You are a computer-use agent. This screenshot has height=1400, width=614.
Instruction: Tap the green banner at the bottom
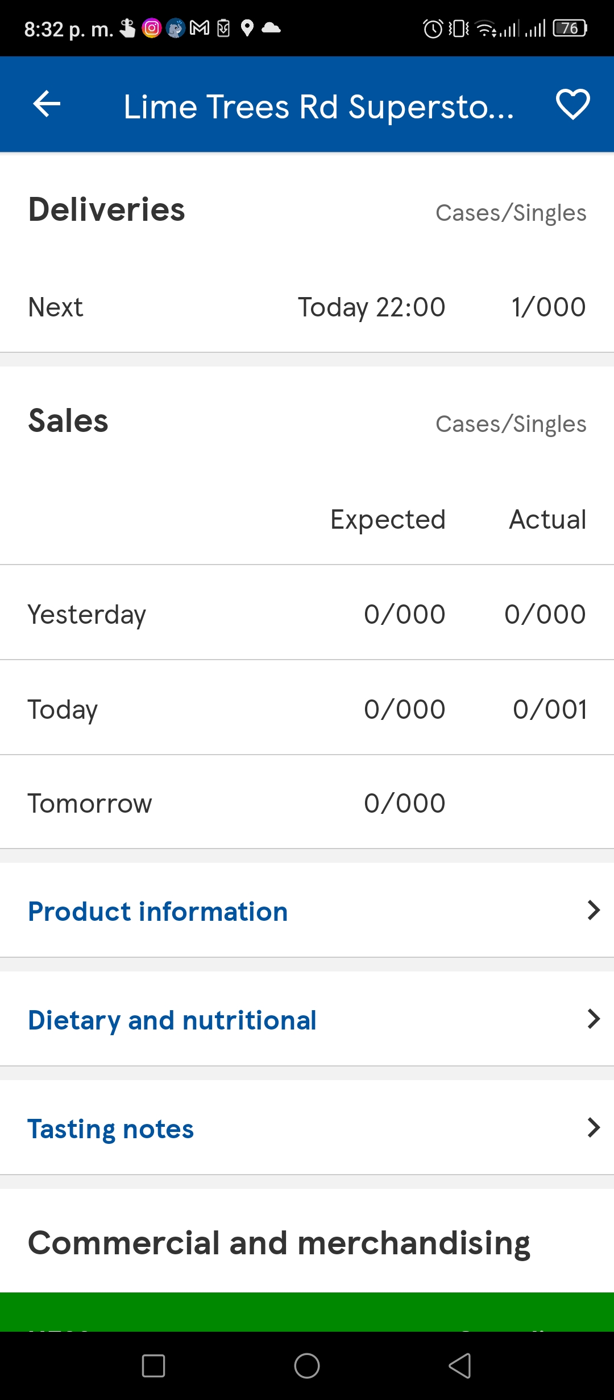pos(307,1312)
